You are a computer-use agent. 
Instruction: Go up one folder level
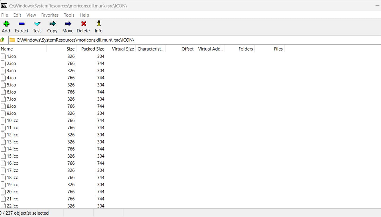click(x=3, y=40)
